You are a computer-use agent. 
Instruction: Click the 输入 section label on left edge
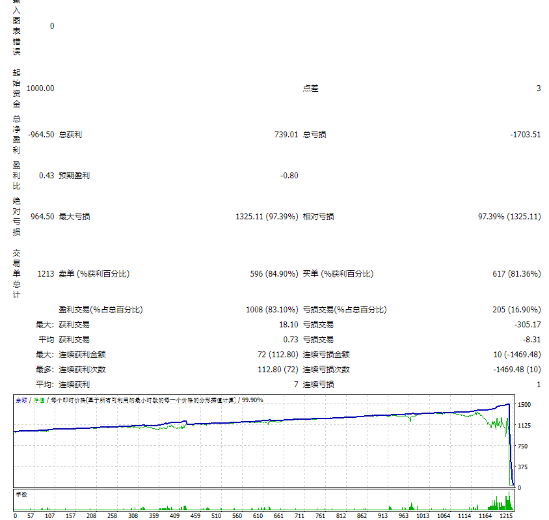[17, 8]
